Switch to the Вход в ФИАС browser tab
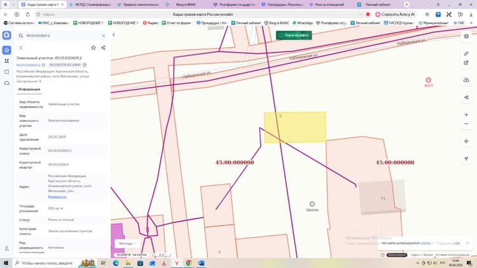The width and height of the screenshot is (477, 268). click(186, 4)
